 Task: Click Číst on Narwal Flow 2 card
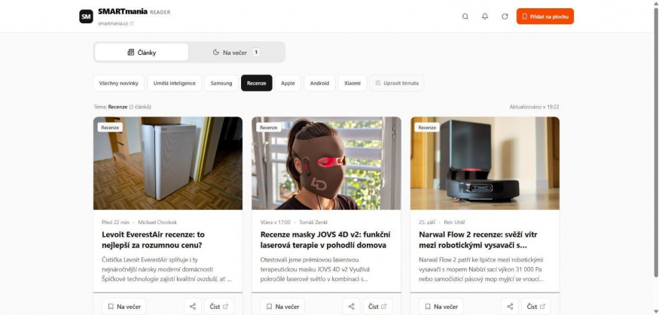pos(535,307)
